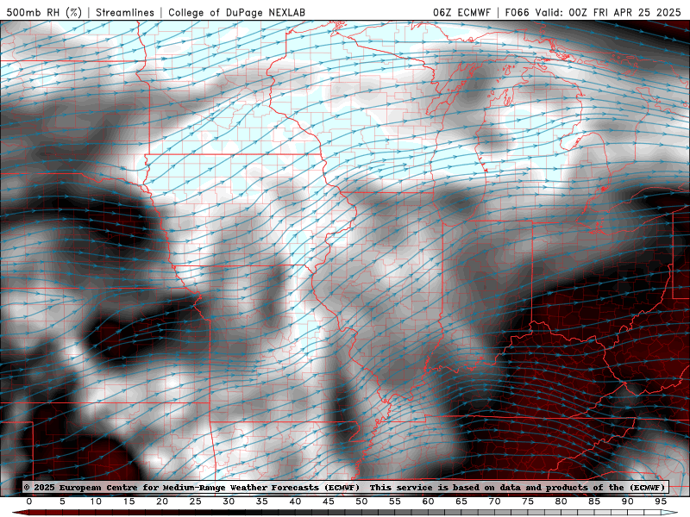Click the "55" label on color scale
690x517 pixels.
[395, 501]
